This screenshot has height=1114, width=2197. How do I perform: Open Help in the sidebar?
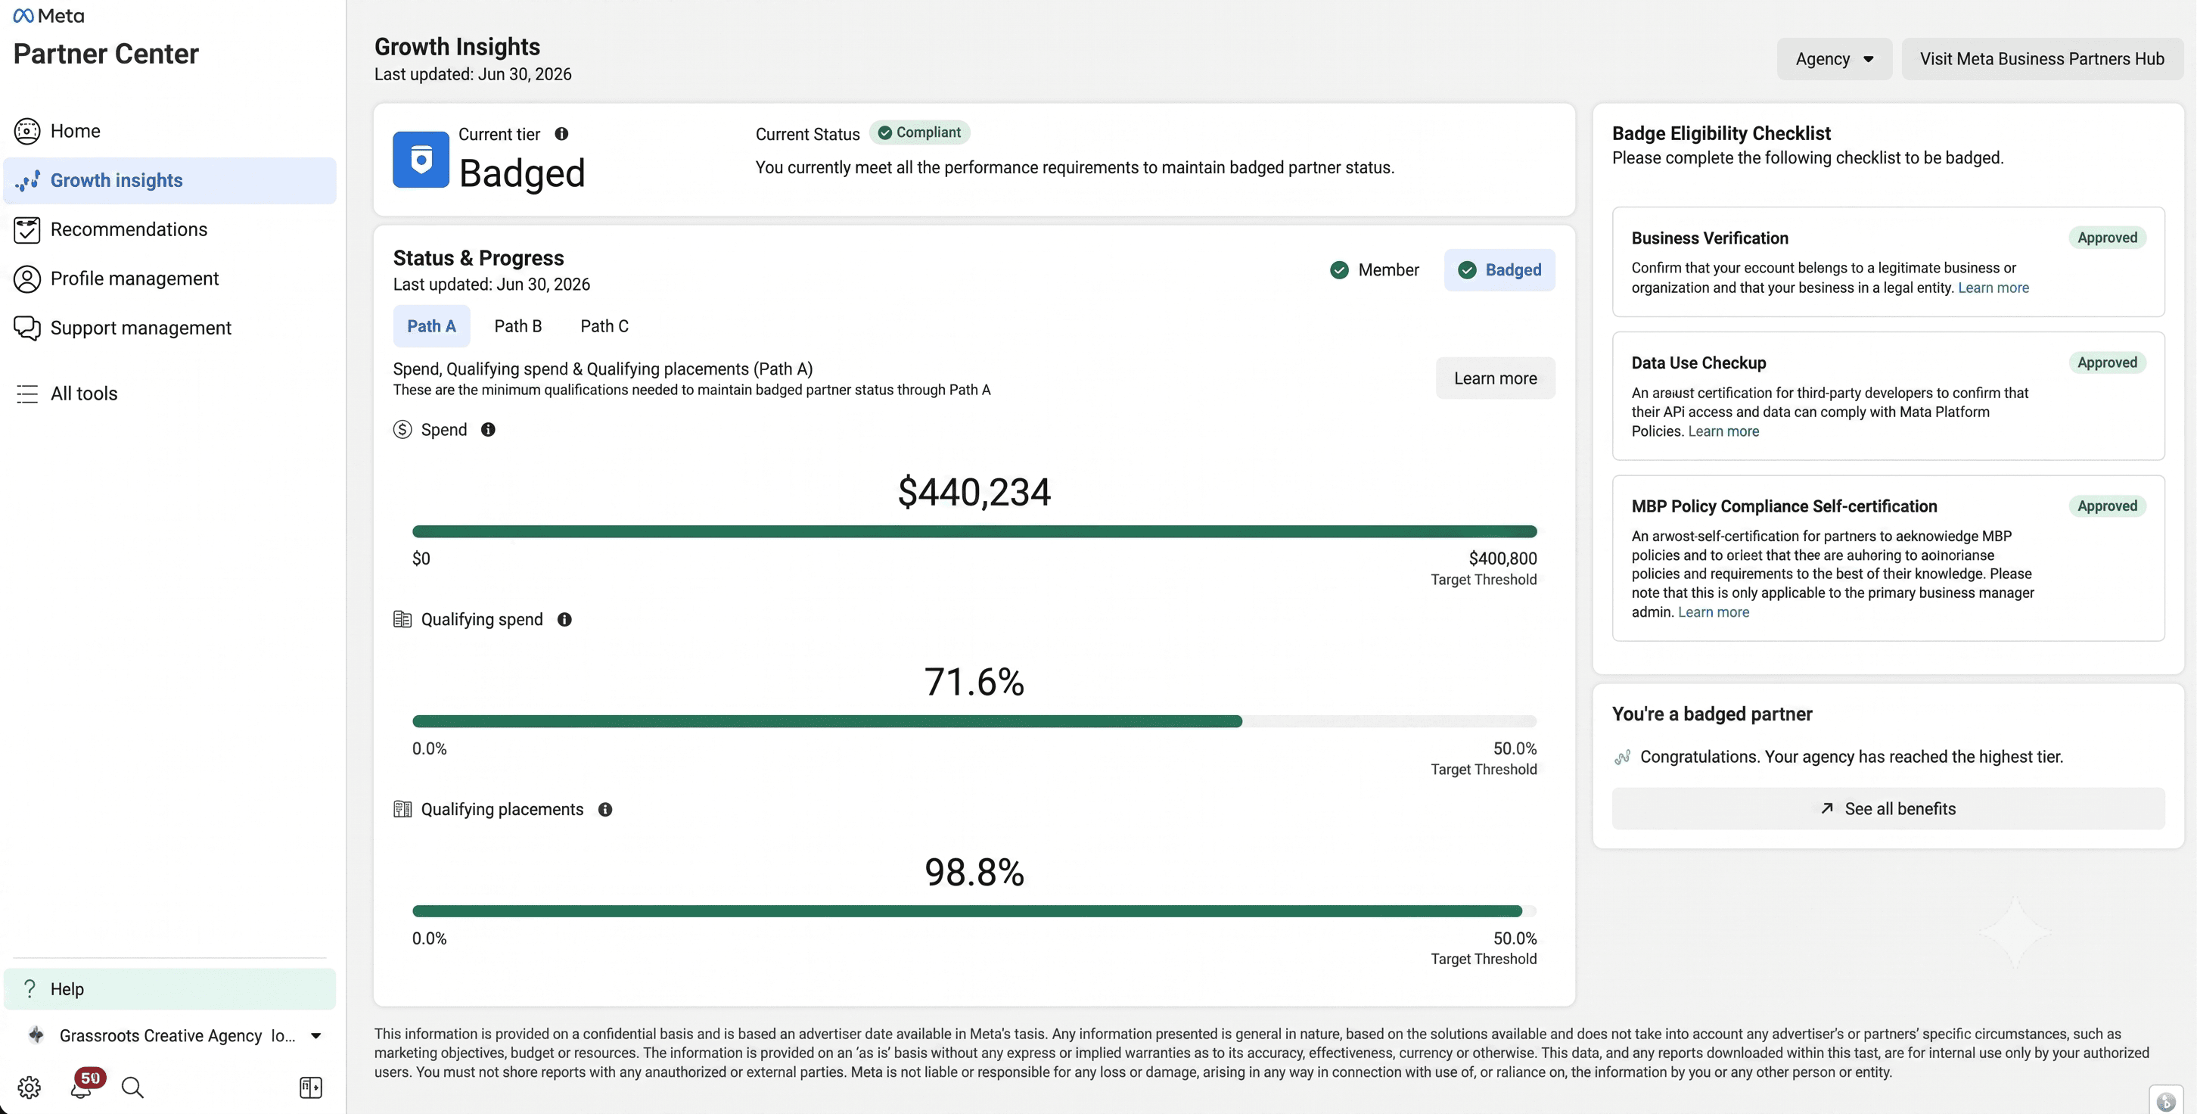[x=169, y=988]
